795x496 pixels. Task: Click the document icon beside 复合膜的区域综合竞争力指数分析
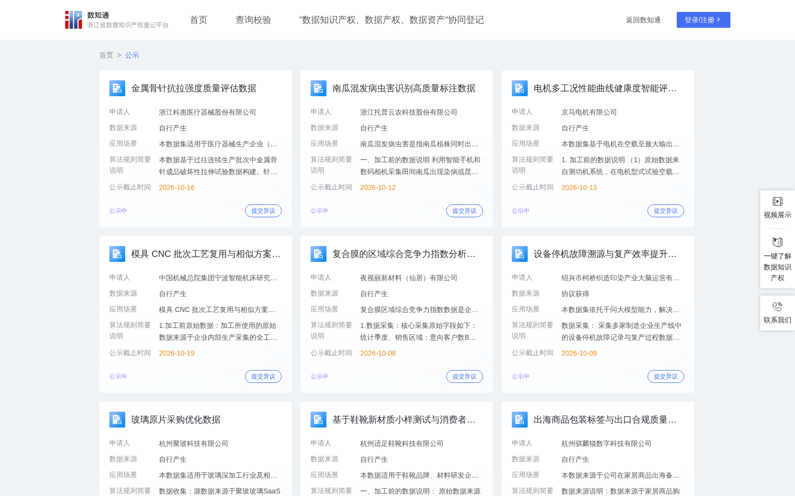[318, 254]
